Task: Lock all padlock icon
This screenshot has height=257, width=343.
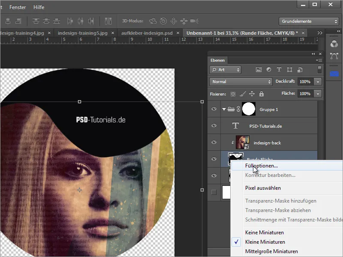Action: [x=262, y=94]
